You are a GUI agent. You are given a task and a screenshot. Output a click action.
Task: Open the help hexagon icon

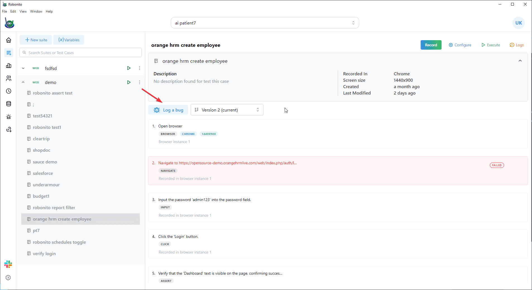[x=8, y=277]
